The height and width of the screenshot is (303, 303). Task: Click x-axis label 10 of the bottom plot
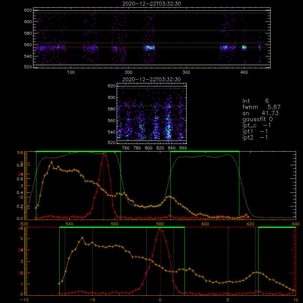pyautogui.click(x=296, y=300)
